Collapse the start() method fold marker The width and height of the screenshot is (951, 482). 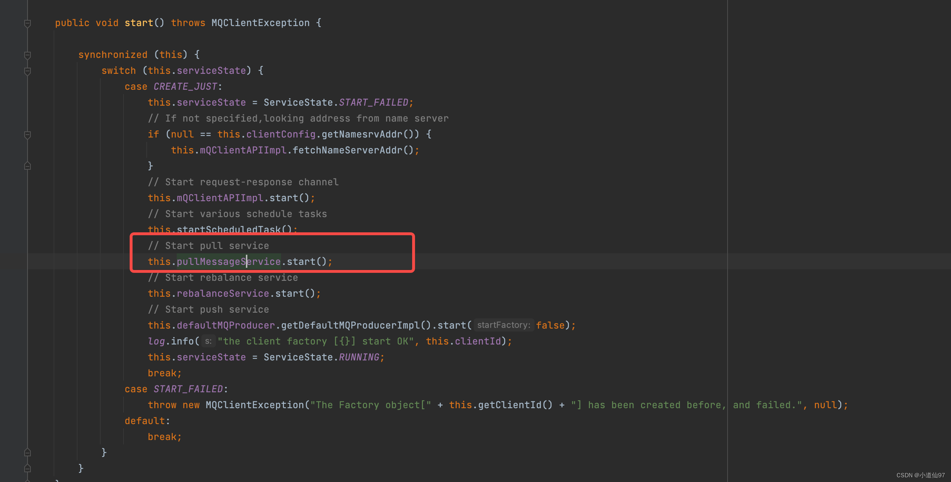27,23
